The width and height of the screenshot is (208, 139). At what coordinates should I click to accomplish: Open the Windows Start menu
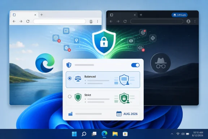[x=74, y=134]
